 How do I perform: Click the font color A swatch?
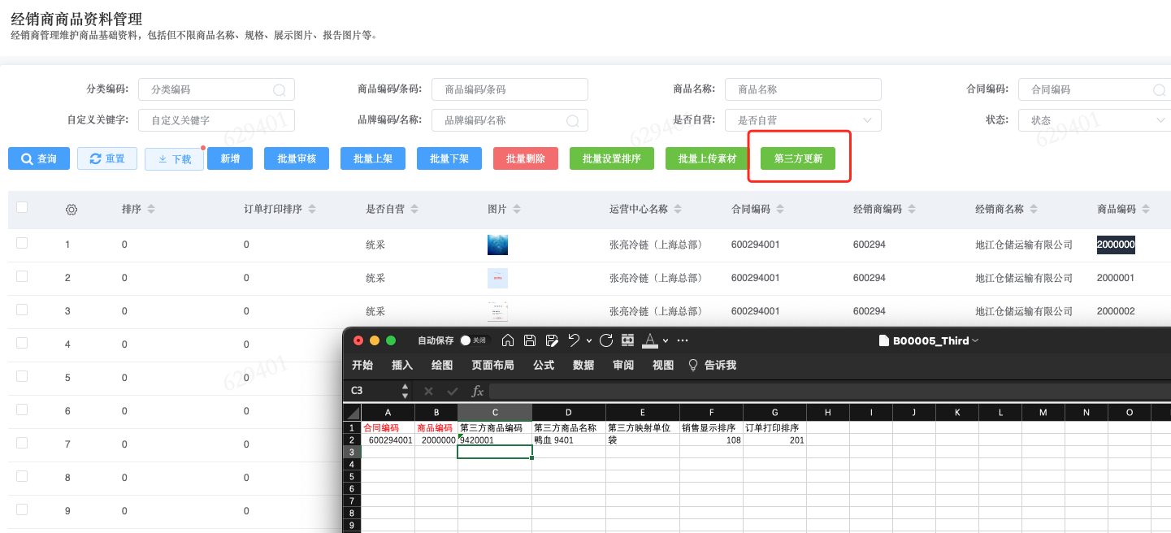[649, 340]
